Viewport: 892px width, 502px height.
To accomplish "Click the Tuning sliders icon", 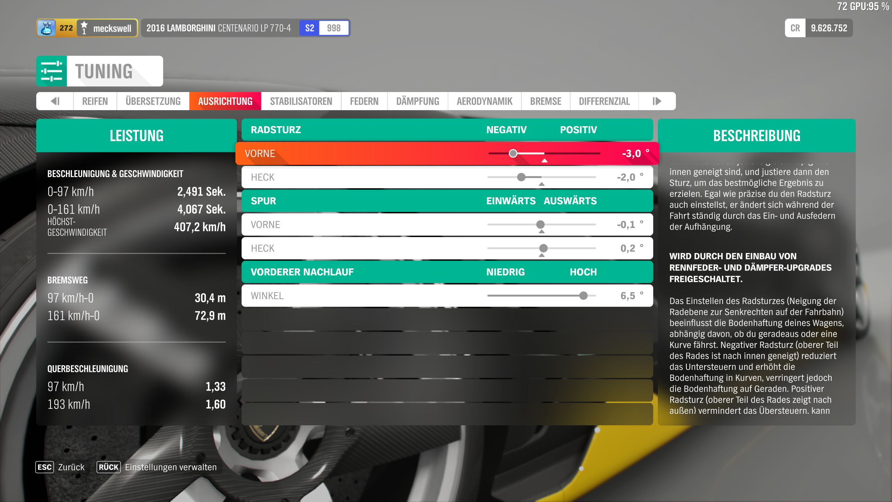I will coord(52,71).
